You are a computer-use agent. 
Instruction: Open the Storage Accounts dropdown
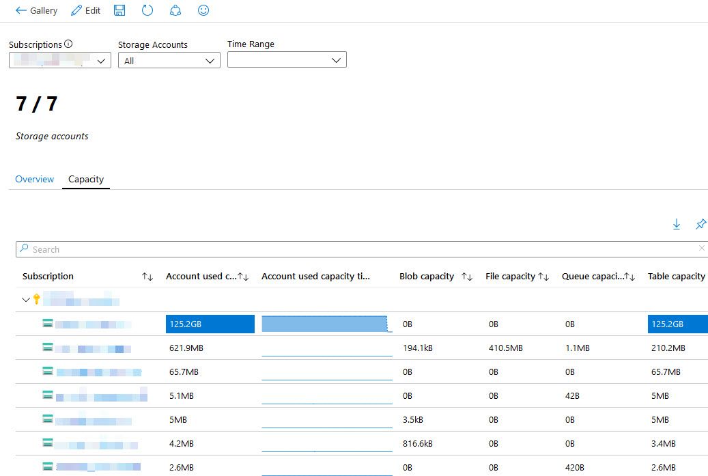point(169,61)
